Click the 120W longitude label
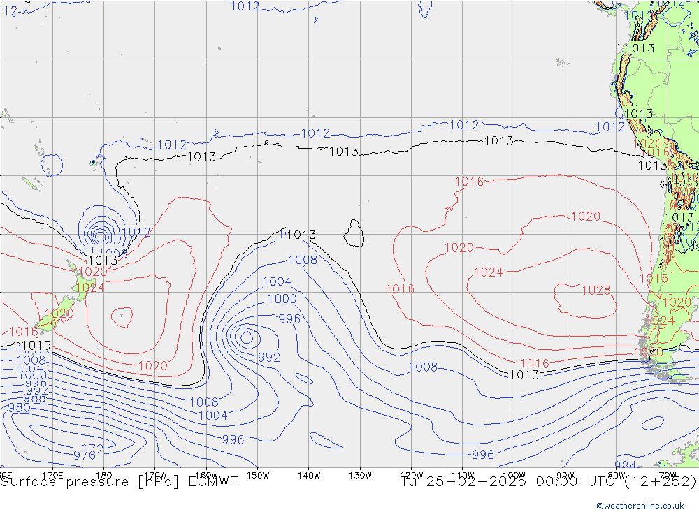The image size is (699, 512). click(x=412, y=476)
